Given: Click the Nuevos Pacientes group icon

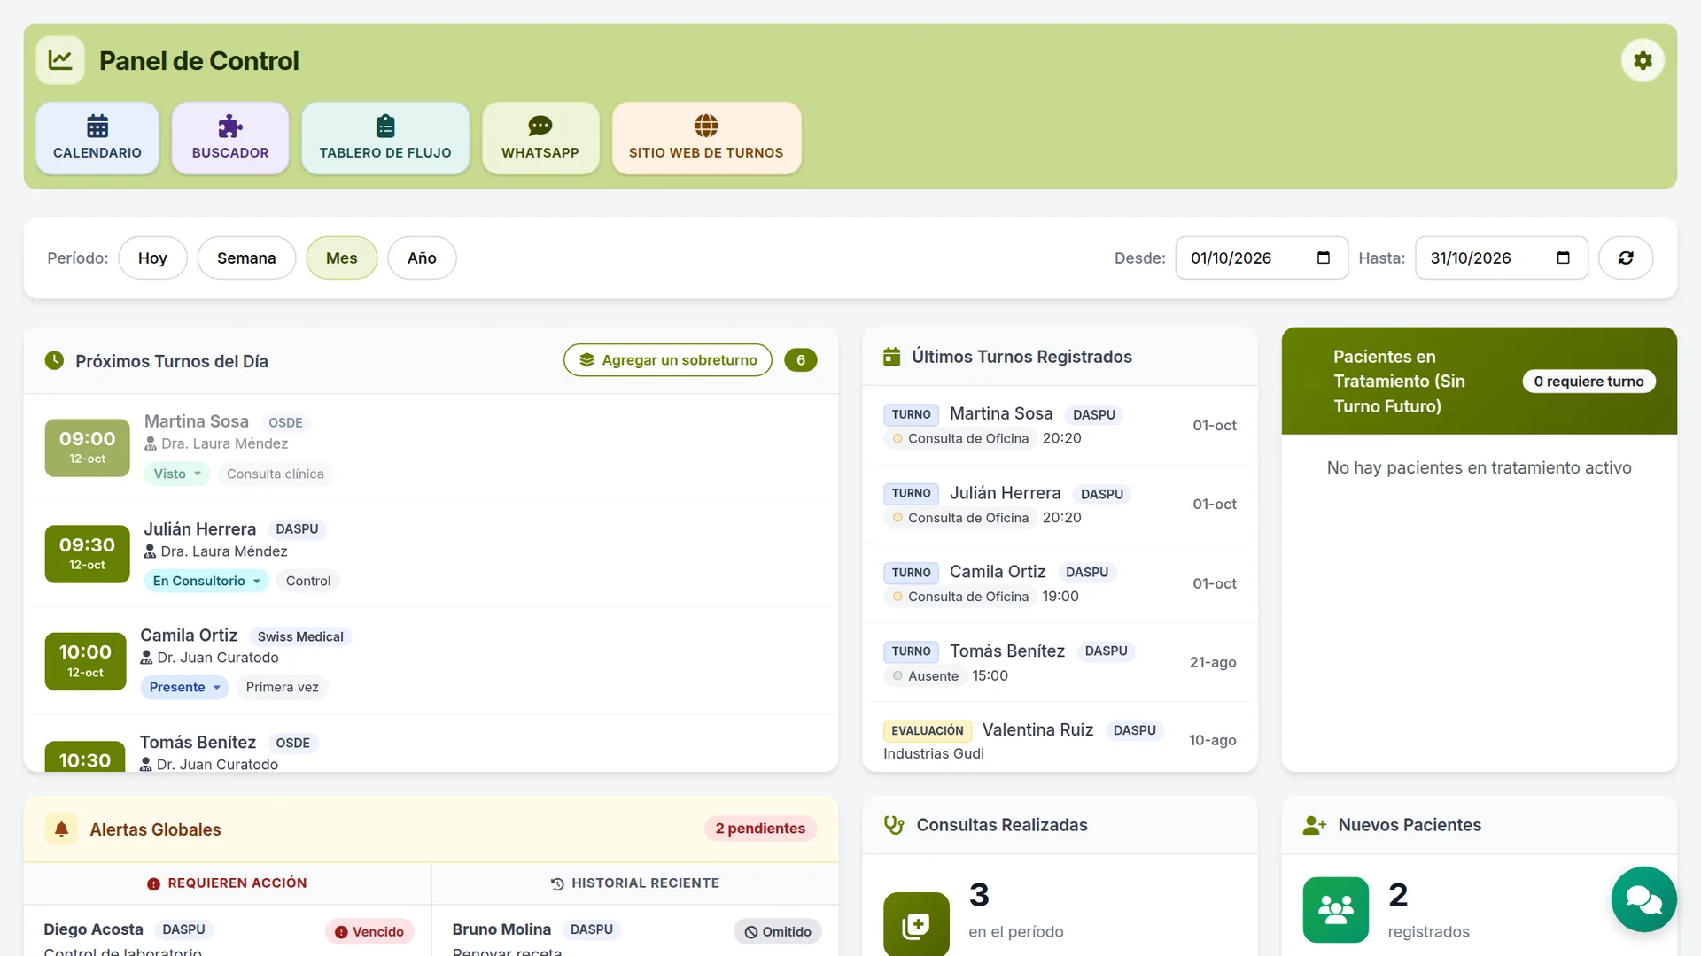Looking at the screenshot, I should (1336, 910).
